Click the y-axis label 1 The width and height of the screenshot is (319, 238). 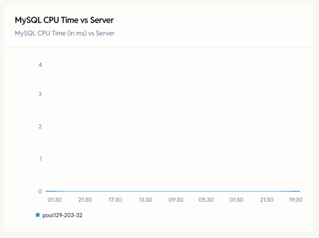[x=40, y=159]
